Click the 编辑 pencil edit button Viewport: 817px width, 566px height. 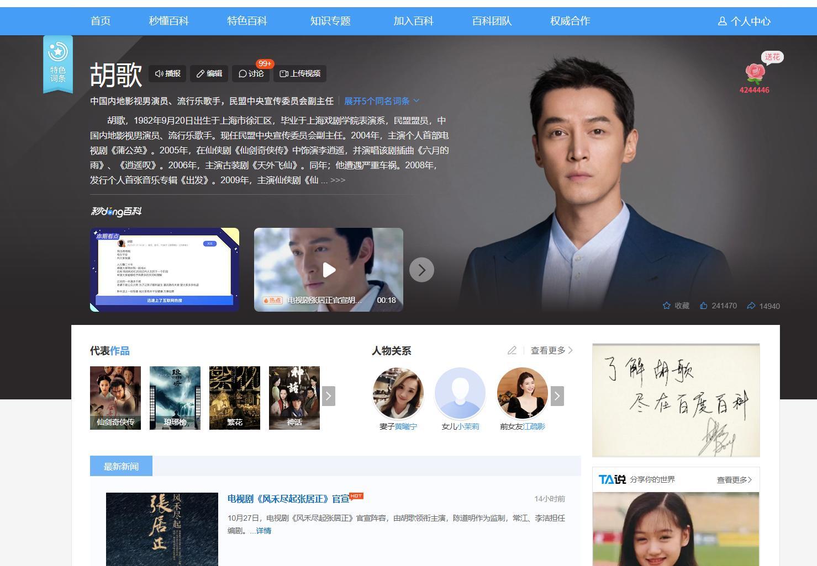coord(209,73)
